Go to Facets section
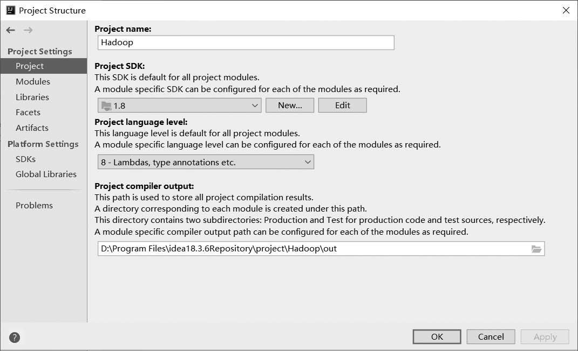578x351 pixels. point(28,113)
